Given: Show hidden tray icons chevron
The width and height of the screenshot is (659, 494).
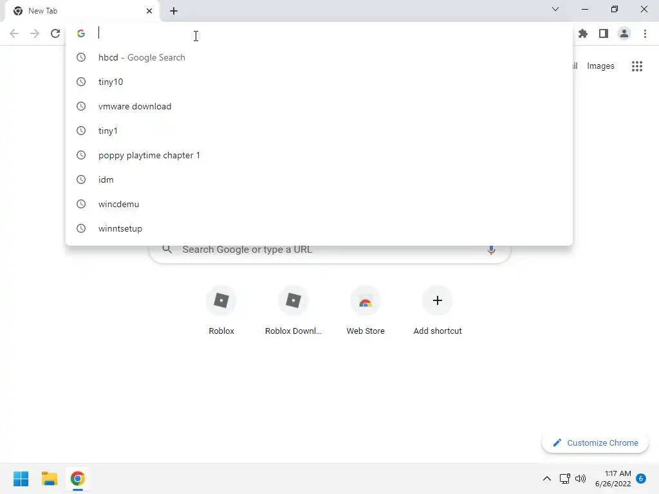Looking at the screenshot, I should (x=547, y=479).
